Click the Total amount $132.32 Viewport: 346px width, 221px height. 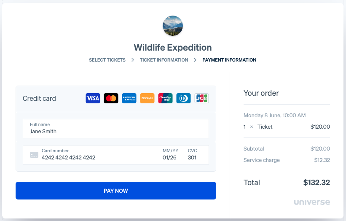(316, 183)
